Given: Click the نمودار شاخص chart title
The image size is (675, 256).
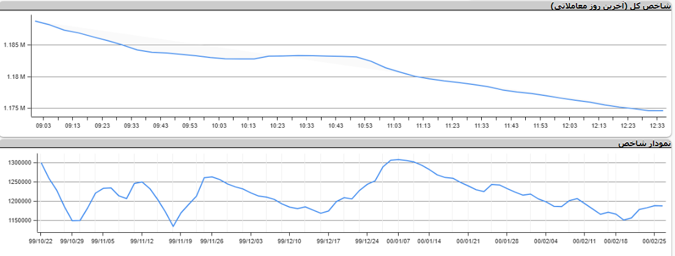Looking at the screenshot, I should 645,144.
